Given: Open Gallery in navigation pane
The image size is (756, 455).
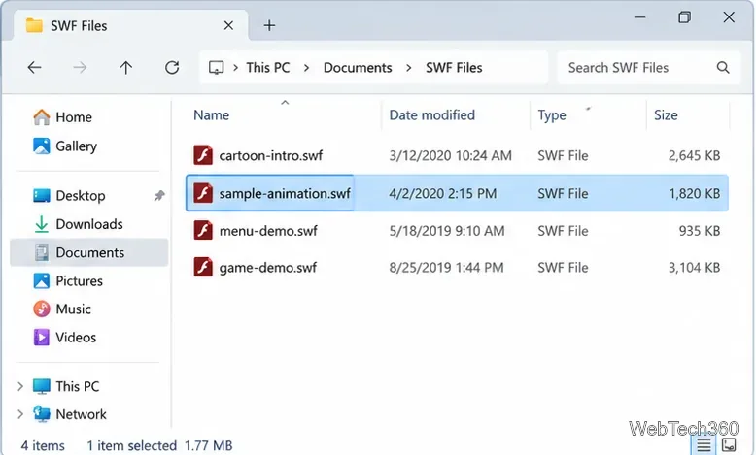Looking at the screenshot, I should (76, 146).
